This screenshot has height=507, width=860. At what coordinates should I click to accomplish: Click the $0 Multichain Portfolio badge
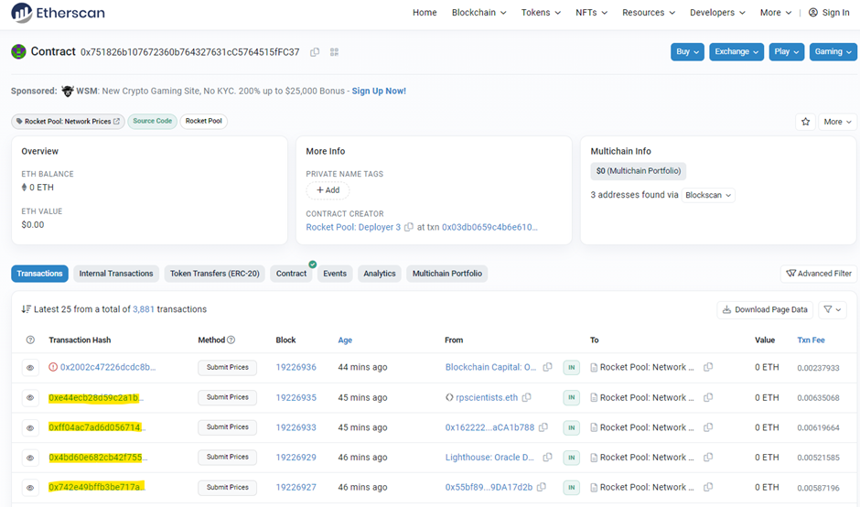point(638,171)
